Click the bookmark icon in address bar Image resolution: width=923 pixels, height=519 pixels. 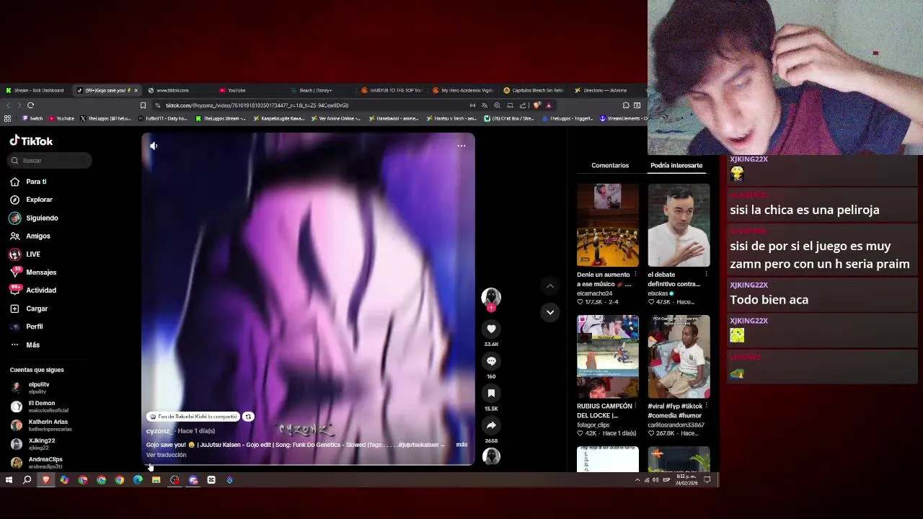click(x=143, y=105)
